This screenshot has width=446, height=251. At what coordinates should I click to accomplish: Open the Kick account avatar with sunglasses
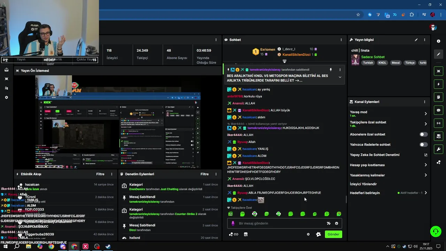(x=433, y=27)
